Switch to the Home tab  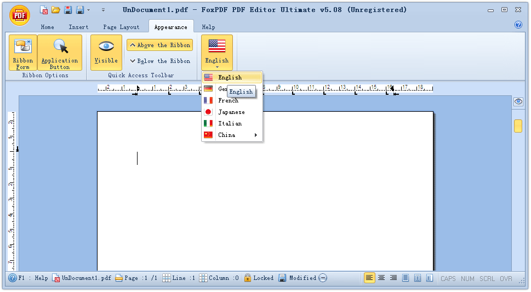point(48,27)
